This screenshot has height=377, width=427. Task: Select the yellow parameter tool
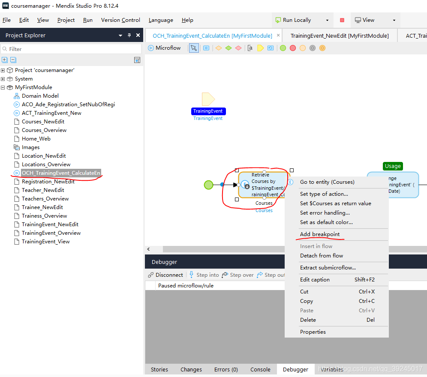click(x=260, y=48)
